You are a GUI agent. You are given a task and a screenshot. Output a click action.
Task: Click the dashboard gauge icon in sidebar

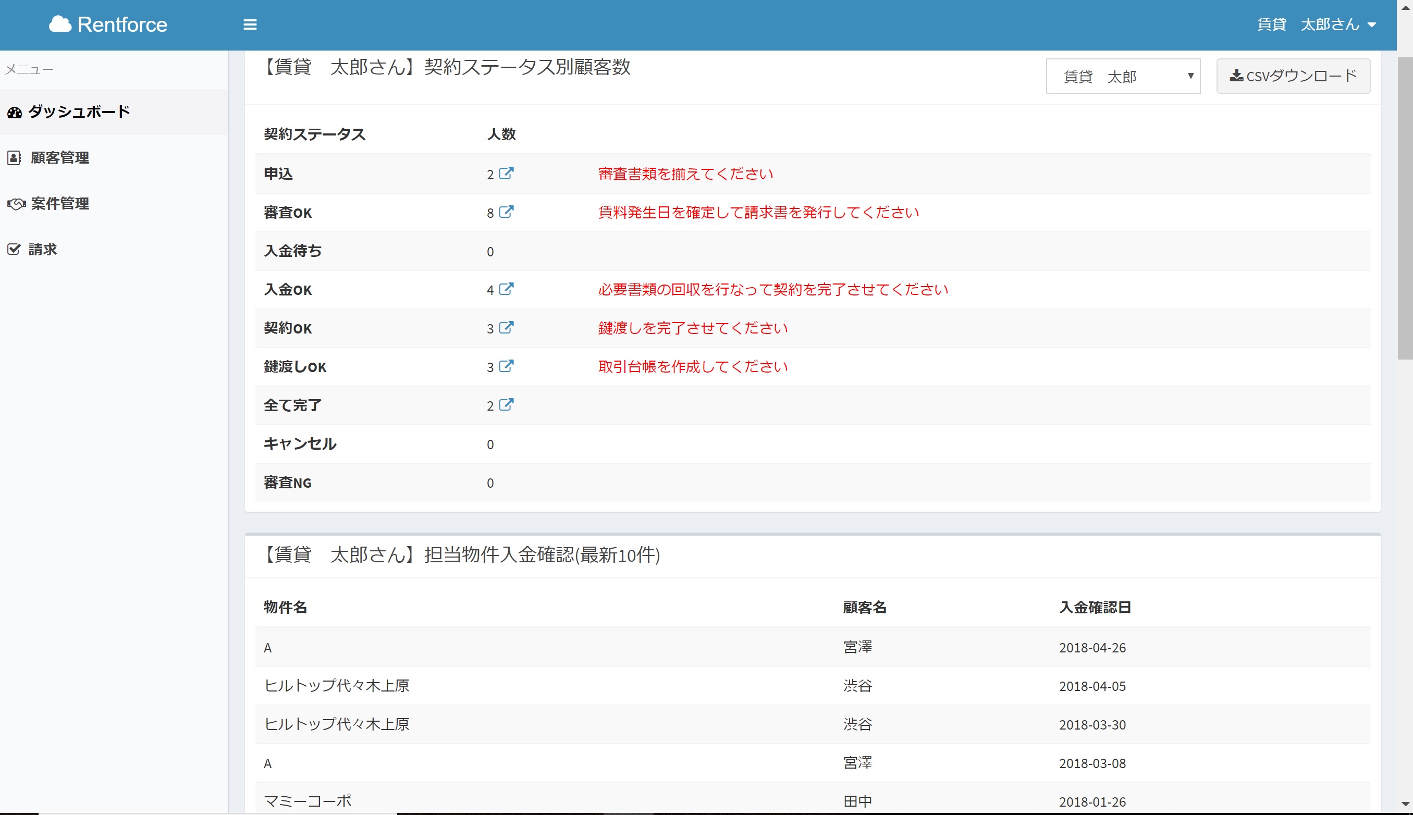(x=14, y=112)
